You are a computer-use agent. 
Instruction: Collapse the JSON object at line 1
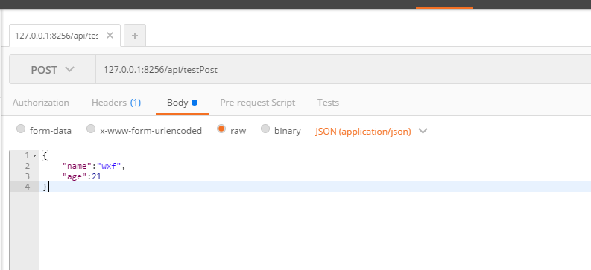35,155
